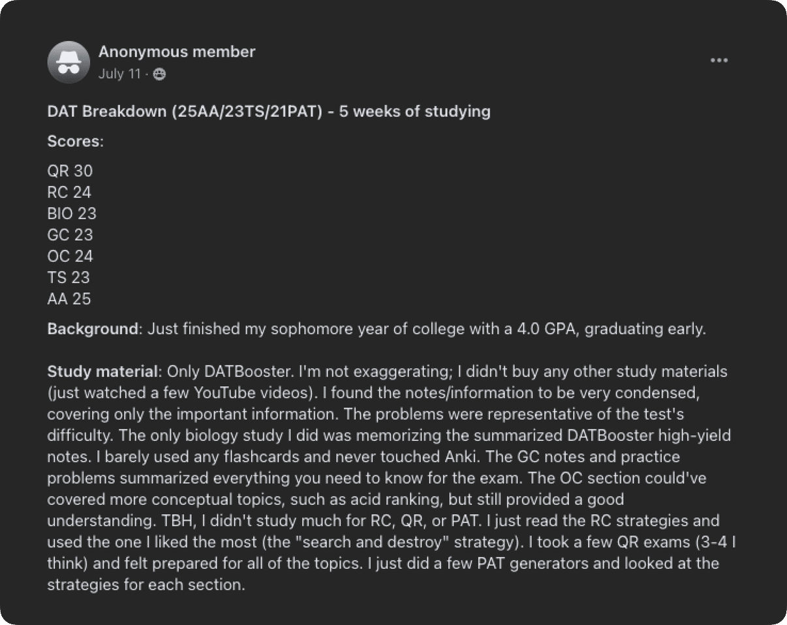Click the anonymous member avatar icon
This screenshot has height=625, width=787.
tap(69, 62)
